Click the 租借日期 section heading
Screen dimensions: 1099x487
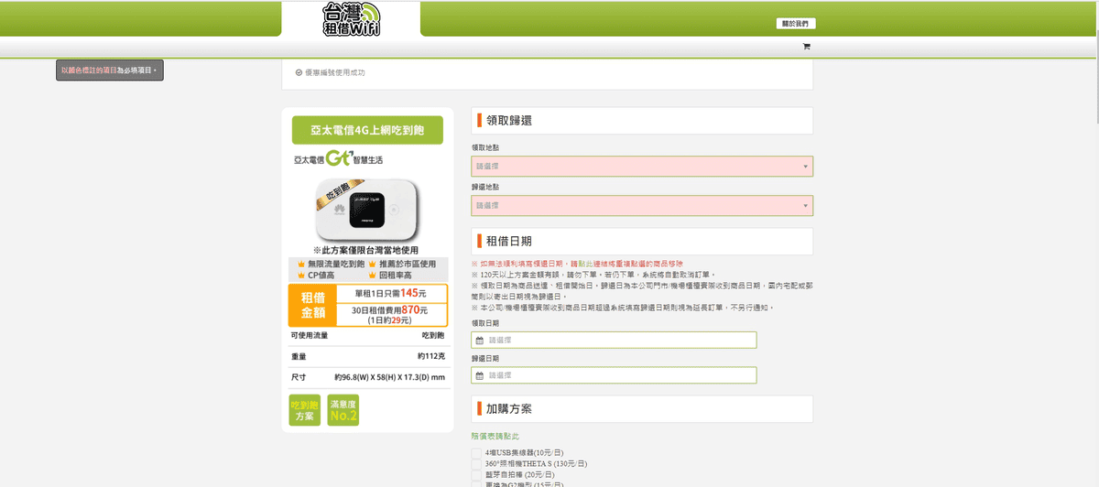pos(509,242)
